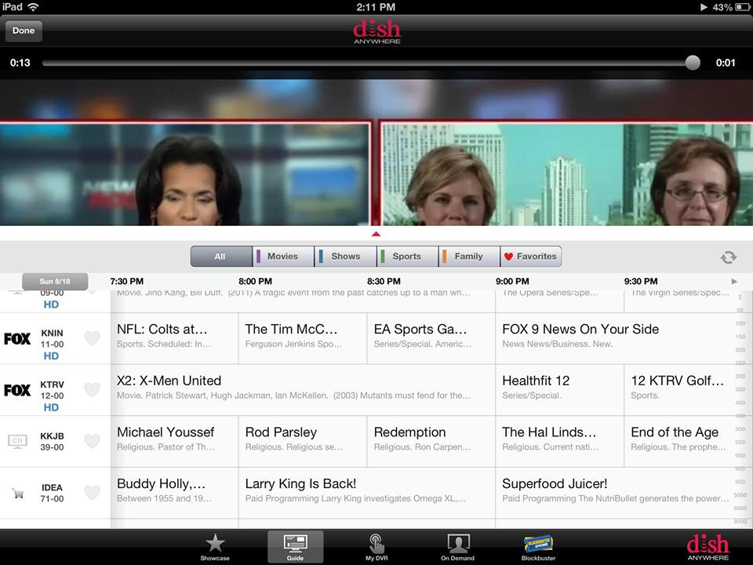Favorite the KNIN 11-00 channel heart
753x565 pixels.
[93, 339]
